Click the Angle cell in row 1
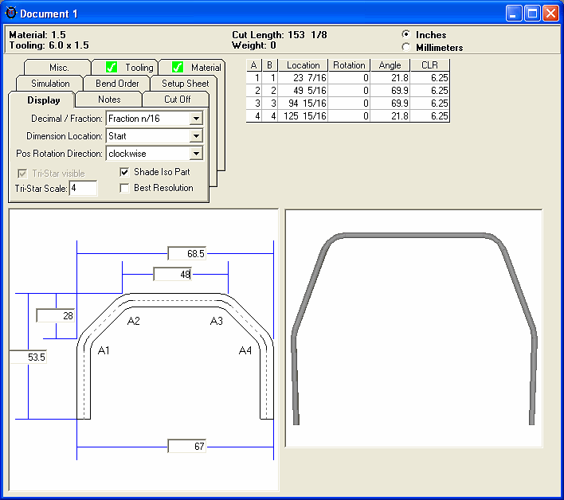 click(x=390, y=78)
